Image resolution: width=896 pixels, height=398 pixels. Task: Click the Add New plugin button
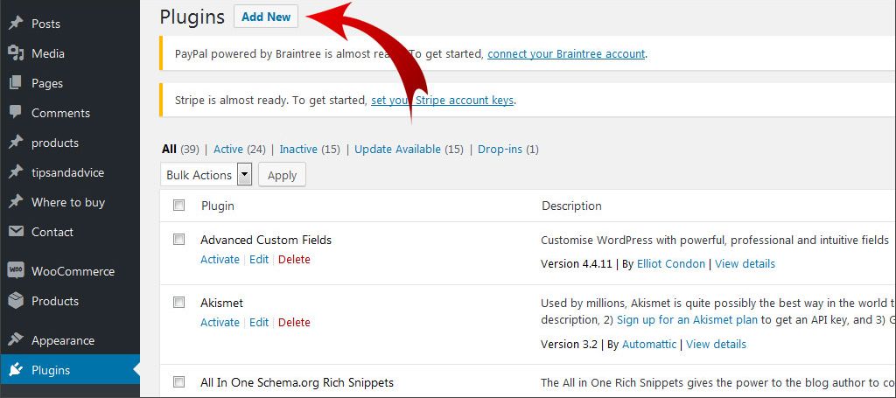tap(266, 17)
